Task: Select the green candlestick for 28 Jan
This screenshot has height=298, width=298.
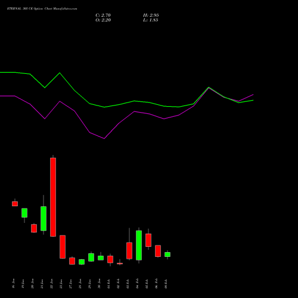Action: click(82, 262)
